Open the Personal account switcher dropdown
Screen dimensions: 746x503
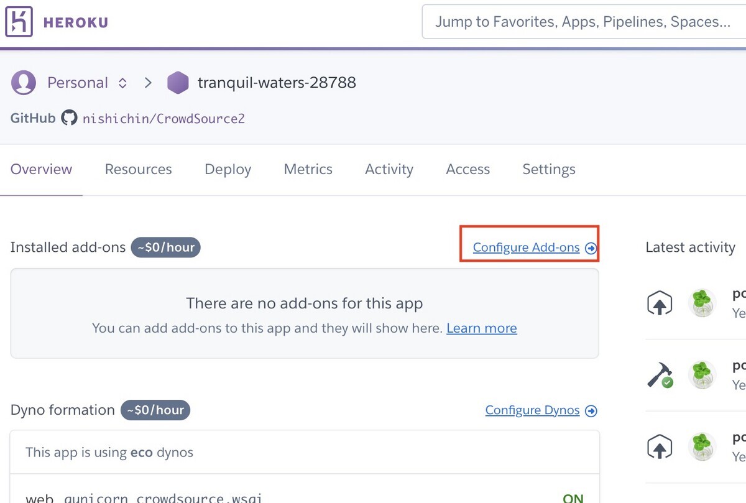[x=122, y=82]
